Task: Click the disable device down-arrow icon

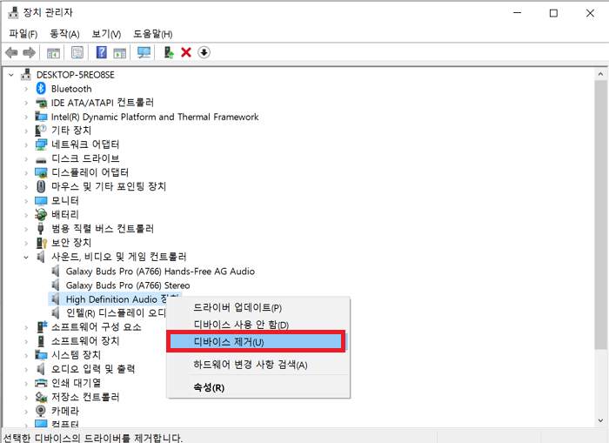Action: (x=204, y=52)
